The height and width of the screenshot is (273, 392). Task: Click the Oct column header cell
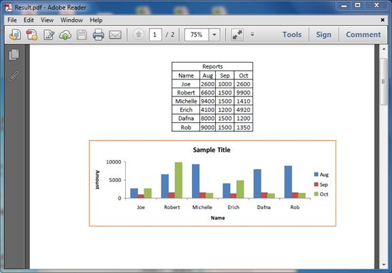tap(244, 75)
